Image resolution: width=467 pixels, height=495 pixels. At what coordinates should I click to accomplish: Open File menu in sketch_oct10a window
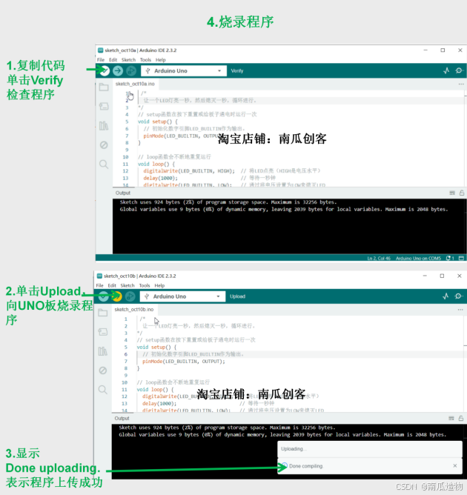point(101,60)
